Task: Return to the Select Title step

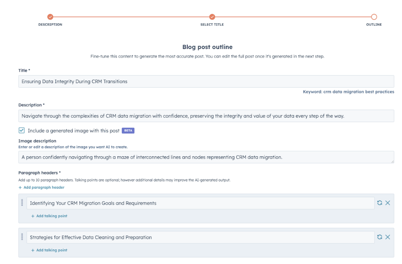Action: (212, 17)
